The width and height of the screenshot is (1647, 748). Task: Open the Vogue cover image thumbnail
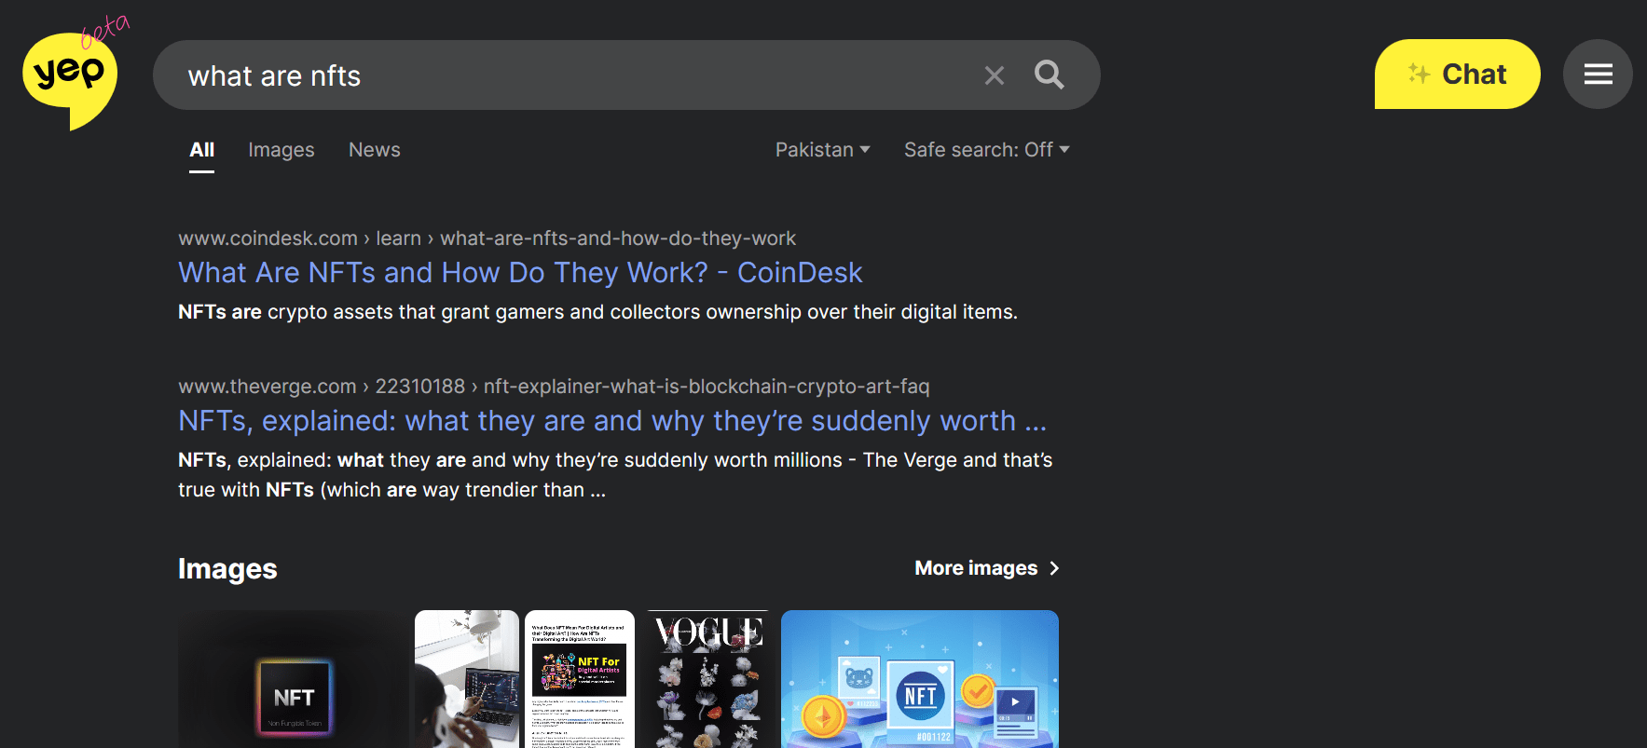click(707, 680)
